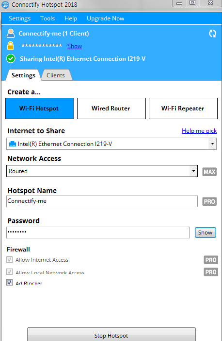Click the Show link next to masked password
Image resolution: width=222 pixels, height=341 pixels.
tap(75, 46)
